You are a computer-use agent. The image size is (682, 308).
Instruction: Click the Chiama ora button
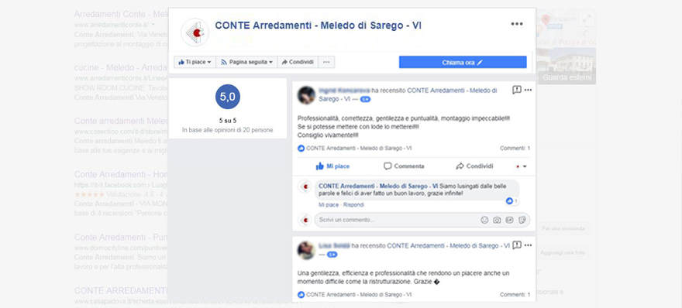[463, 62]
